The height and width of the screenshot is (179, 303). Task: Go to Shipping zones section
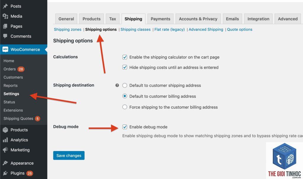(x=67, y=29)
